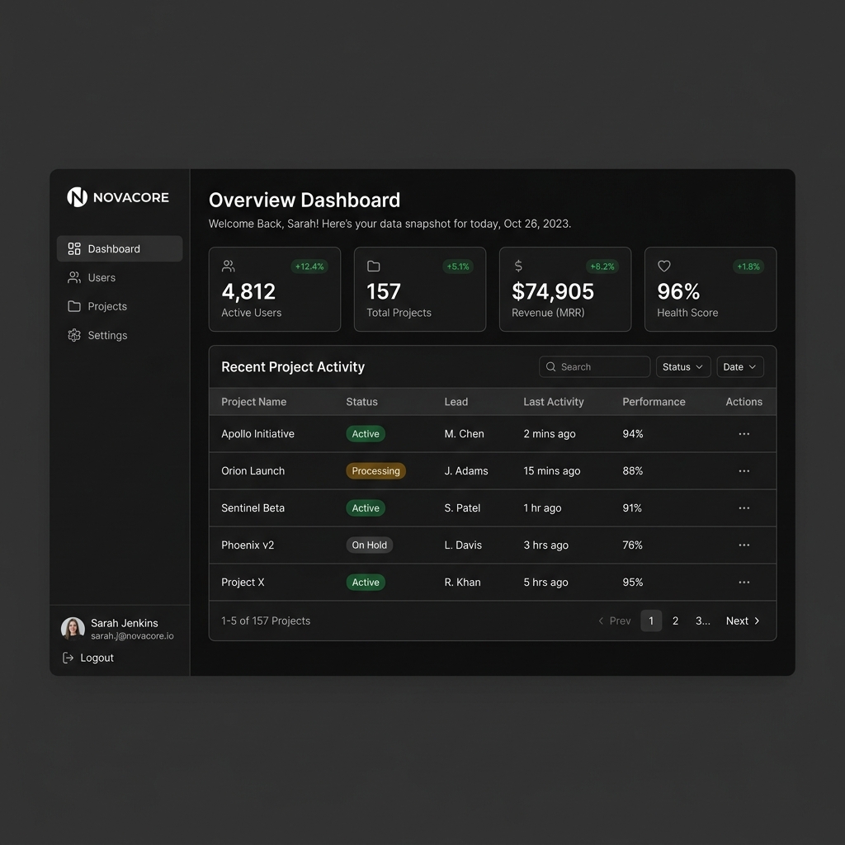Sort by Status column header

361,402
